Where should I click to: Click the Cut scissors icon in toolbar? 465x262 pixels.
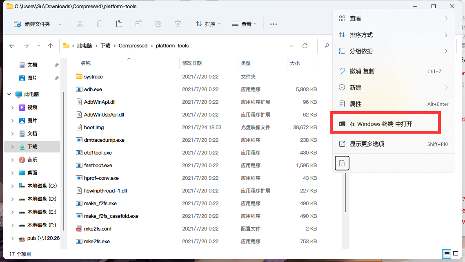click(80, 24)
